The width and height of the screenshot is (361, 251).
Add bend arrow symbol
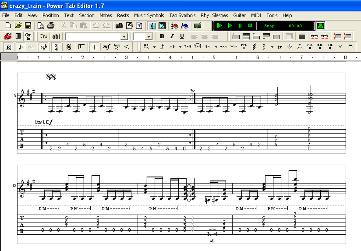pyautogui.click(x=162, y=47)
